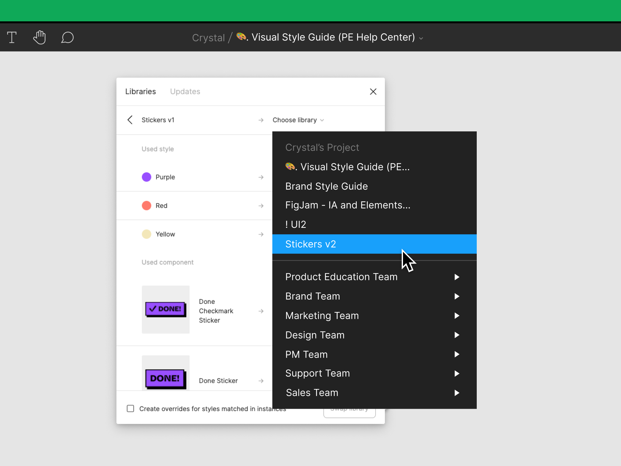Open swap options for Done Sticker
Screen dimensions: 621x466
(x=261, y=381)
